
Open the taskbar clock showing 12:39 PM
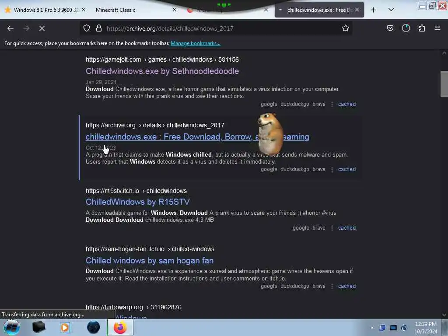point(426,327)
